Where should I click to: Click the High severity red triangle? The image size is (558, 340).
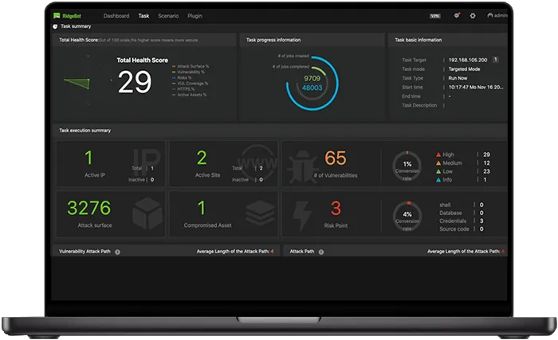438,154
